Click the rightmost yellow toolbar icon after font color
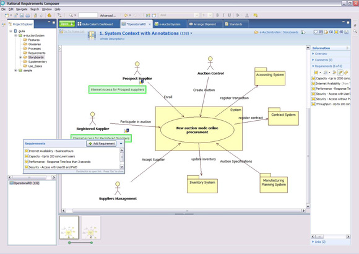Screen dimensions: 359x254 256,15
